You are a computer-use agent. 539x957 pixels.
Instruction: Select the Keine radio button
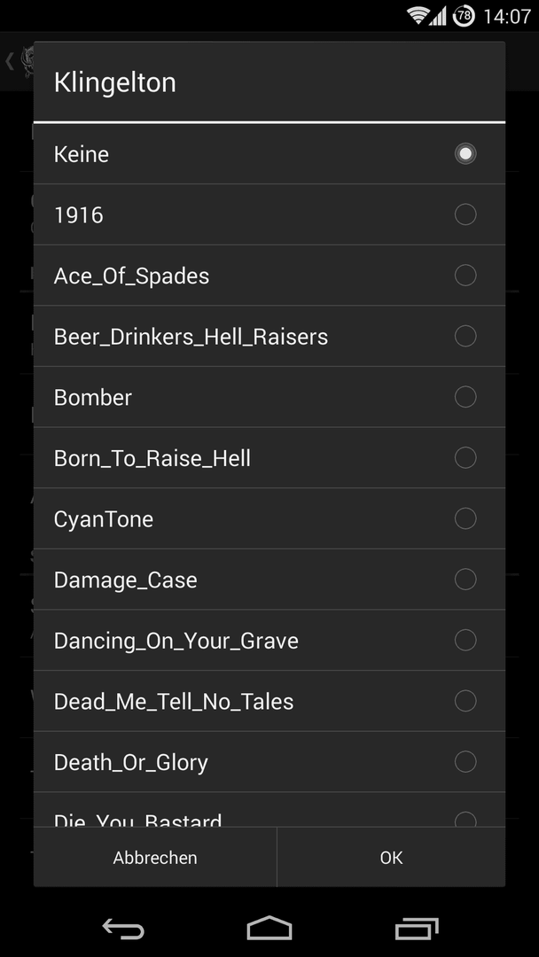pyautogui.click(x=465, y=154)
